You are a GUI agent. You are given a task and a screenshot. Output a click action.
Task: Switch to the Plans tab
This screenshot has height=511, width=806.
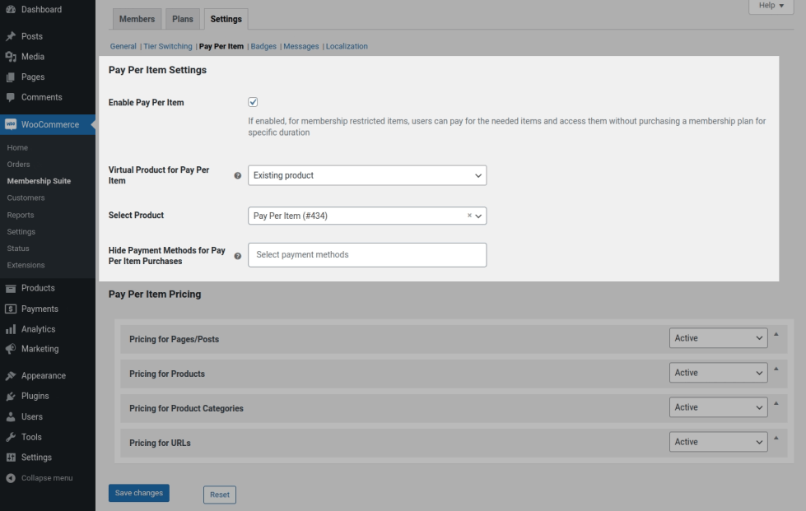pyautogui.click(x=182, y=19)
